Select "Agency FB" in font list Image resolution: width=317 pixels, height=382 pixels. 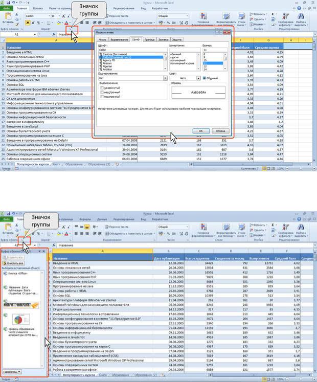tap(107, 60)
